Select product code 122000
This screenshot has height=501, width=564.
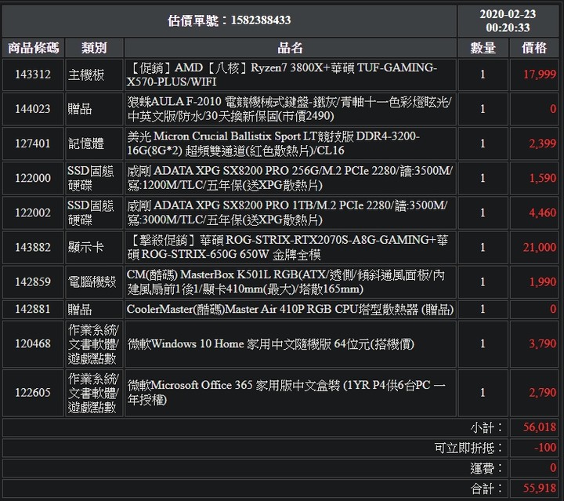(x=33, y=178)
